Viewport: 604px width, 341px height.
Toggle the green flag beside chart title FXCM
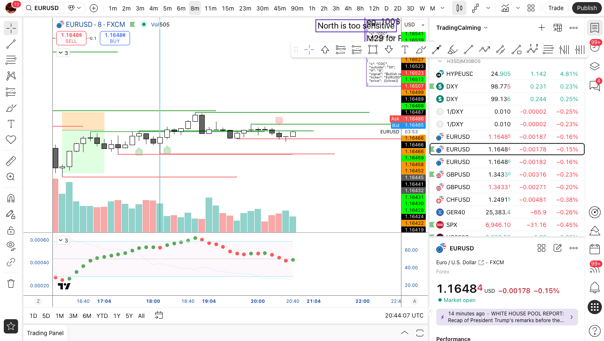click(x=133, y=24)
